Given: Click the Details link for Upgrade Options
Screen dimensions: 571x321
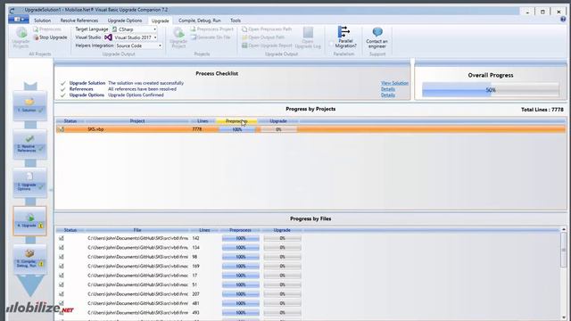Looking at the screenshot, I should (388, 95).
